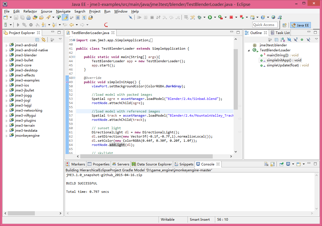The height and width of the screenshot is (226, 322).
Task: Click the yellow Back navigation arrow
Action: (x=71, y=25)
